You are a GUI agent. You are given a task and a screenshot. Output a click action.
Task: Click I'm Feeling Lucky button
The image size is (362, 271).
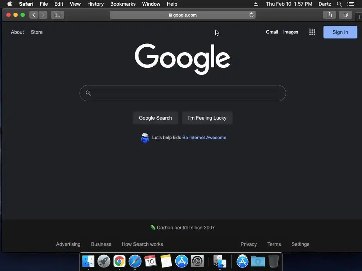[x=207, y=118]
